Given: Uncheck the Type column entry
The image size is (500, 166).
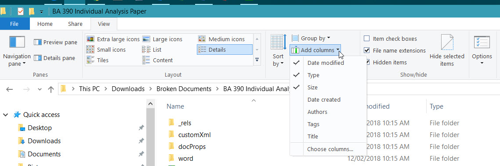Looking at the screenshot, I should pos(328,75).
